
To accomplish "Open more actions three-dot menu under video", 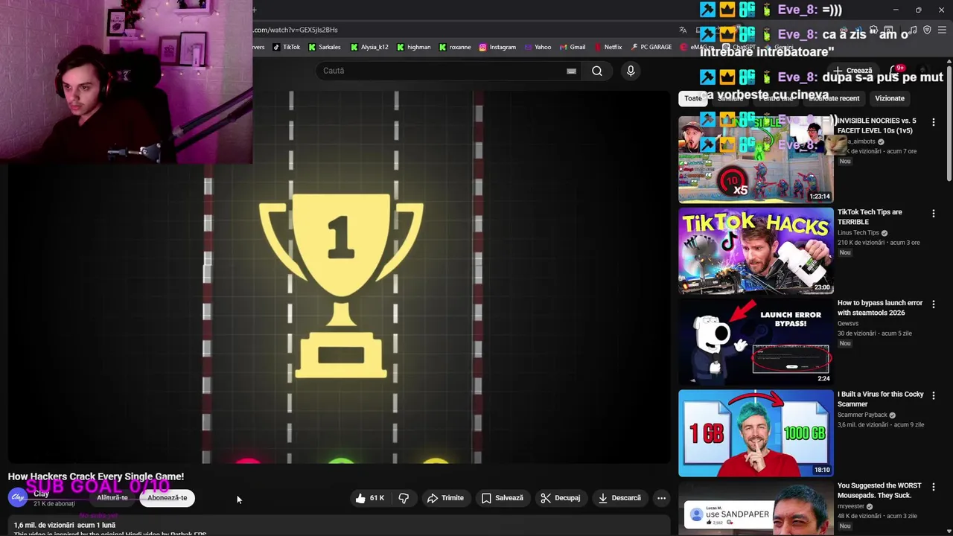I will [661, 498].
